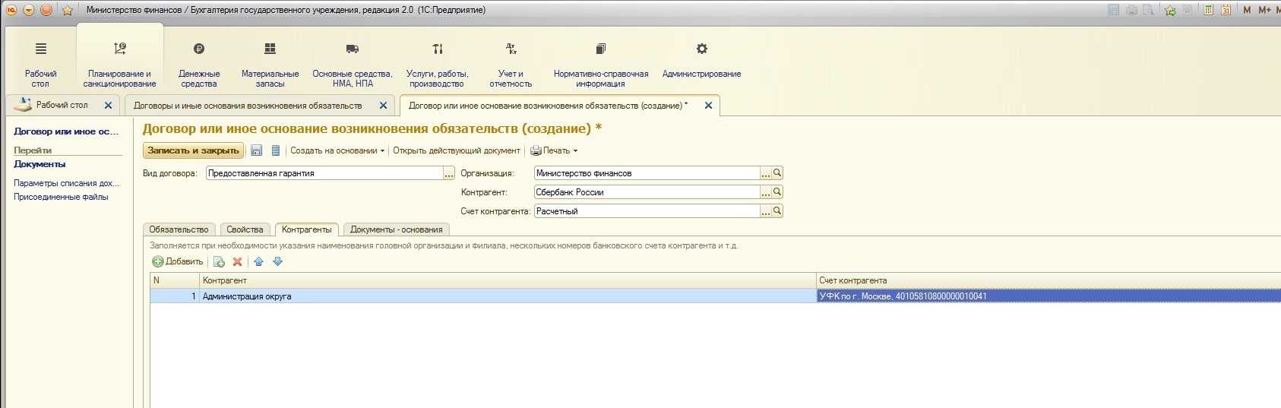Switch to the Обязательство tab
Image resolution: width=1281 pixels, height=408 pixels.
(179, 229)
